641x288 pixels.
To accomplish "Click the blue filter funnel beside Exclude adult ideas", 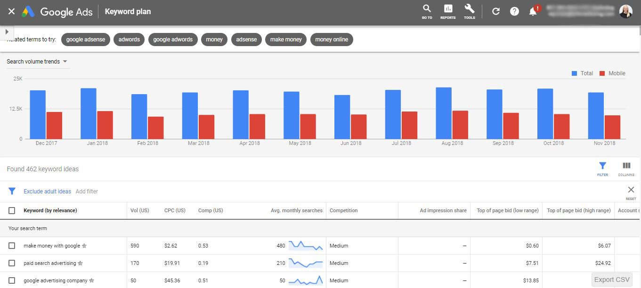I will pos(12,192).
